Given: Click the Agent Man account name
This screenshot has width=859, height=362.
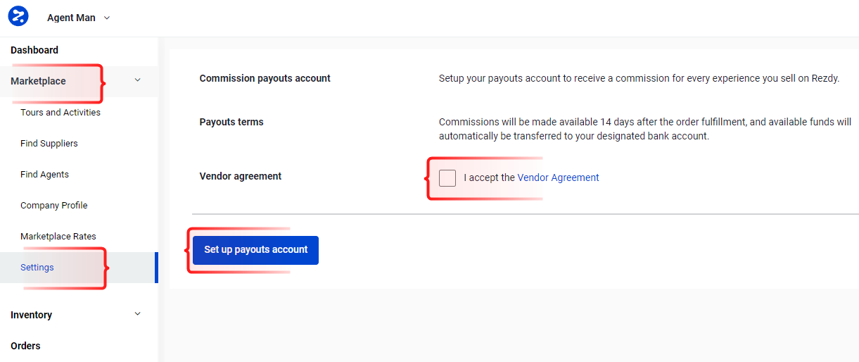Looking at the screenshot, I should click(x=71, y=18).
